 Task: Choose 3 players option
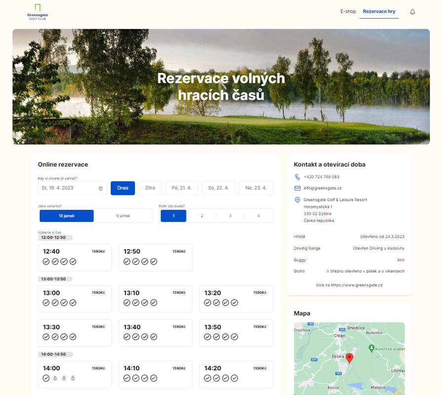230,216
